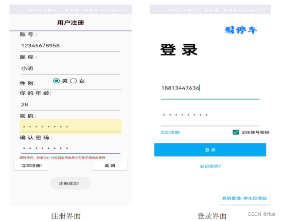Focus the age field containing 28

70,104
